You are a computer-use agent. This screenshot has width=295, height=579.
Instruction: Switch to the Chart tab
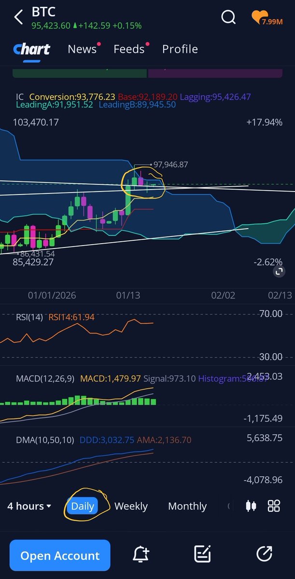point(31,49)
